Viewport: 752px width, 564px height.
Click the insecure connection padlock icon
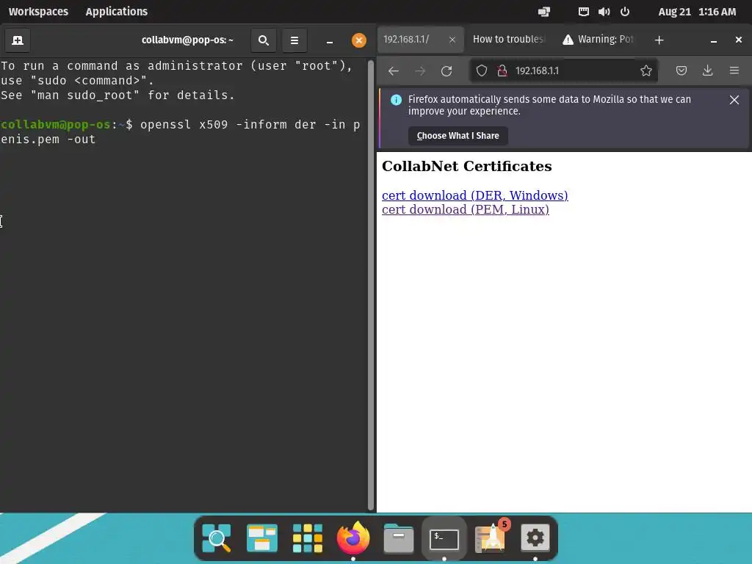502,71
